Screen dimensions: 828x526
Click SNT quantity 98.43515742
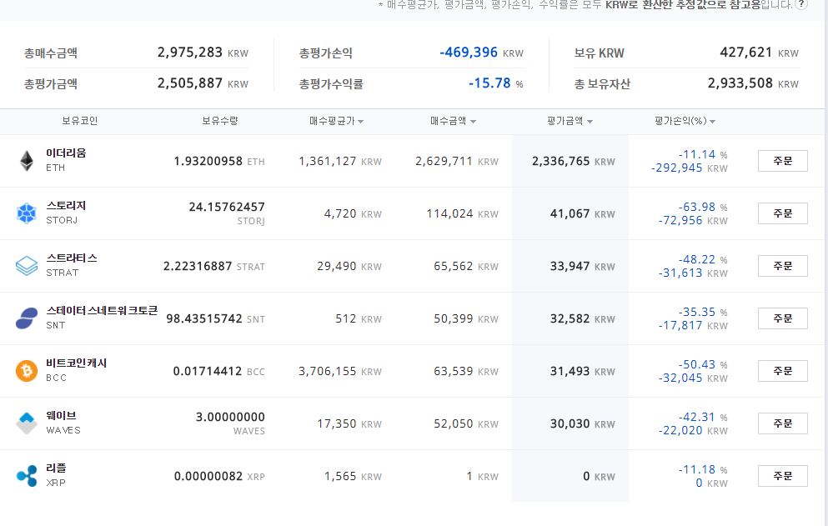(204, 318)
